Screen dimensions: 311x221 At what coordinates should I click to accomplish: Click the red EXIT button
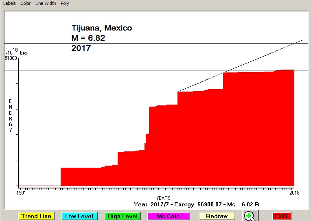282,216
